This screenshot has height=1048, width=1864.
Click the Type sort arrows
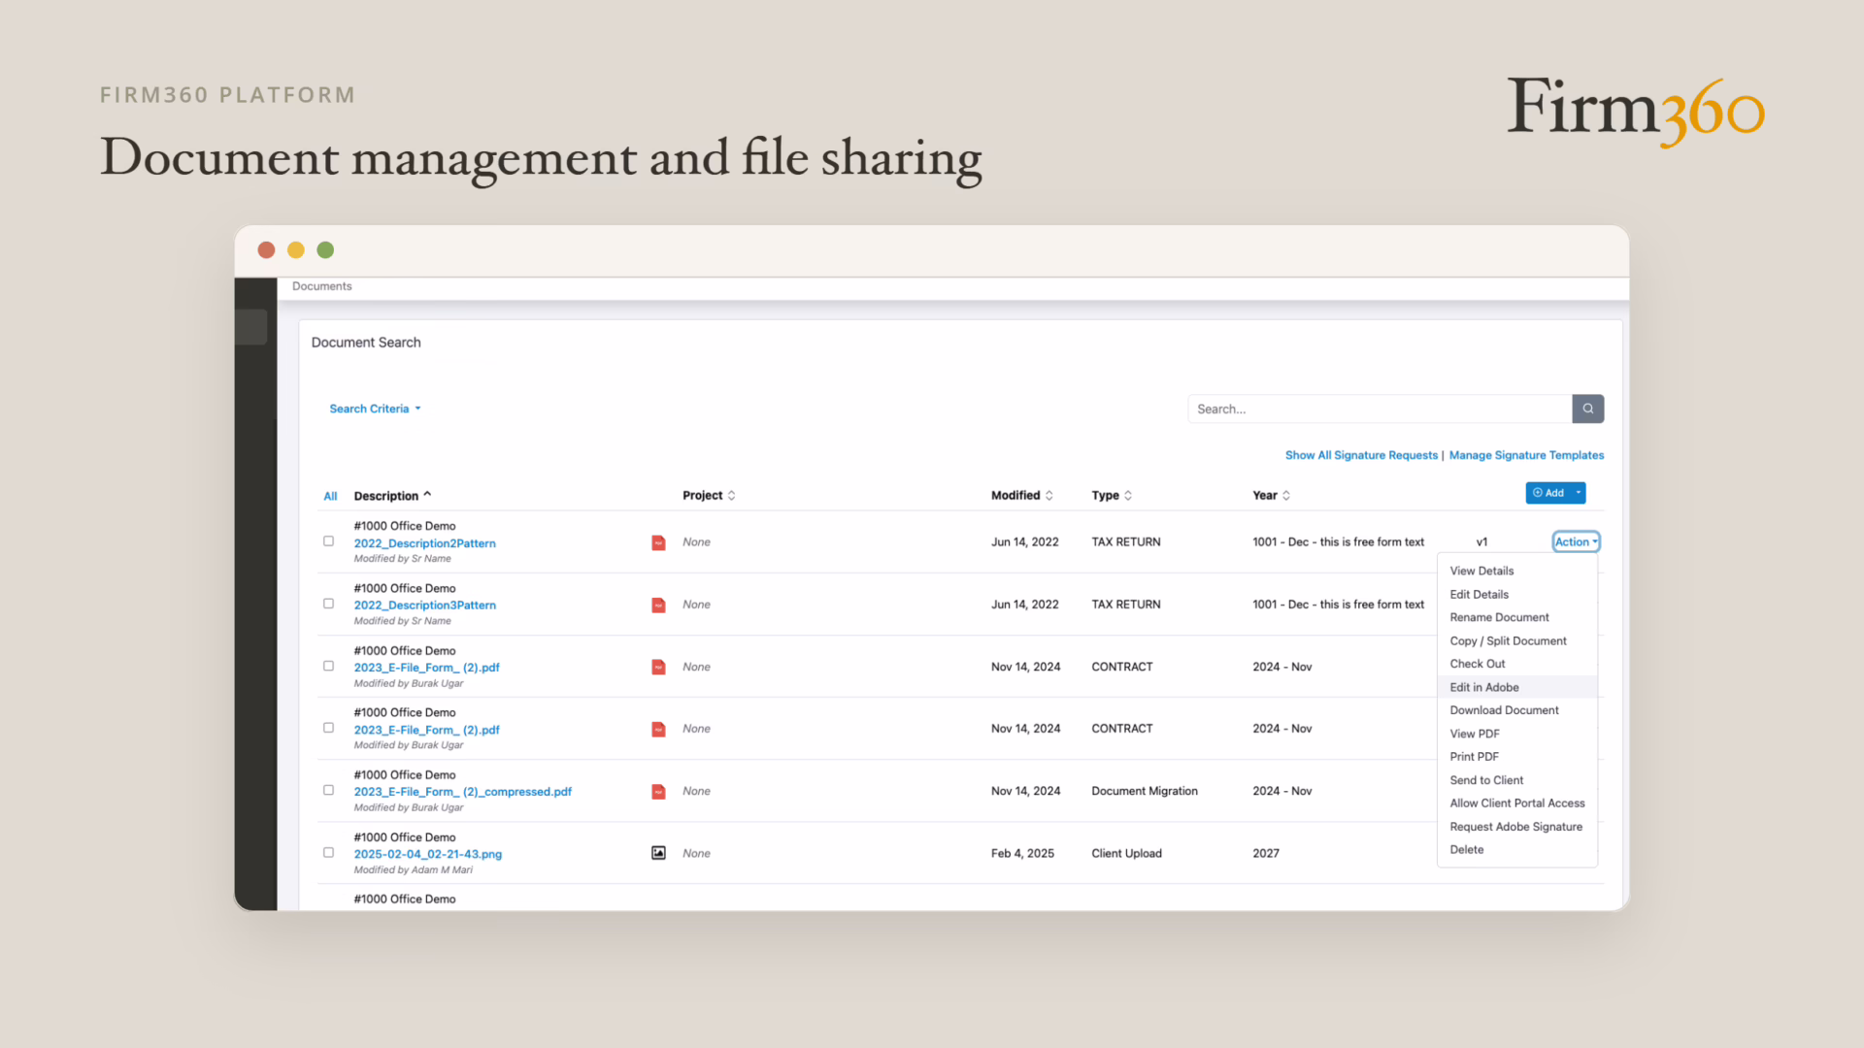click(1127, 495)
